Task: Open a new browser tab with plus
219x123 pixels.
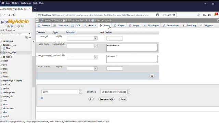Action: [35, 9]
